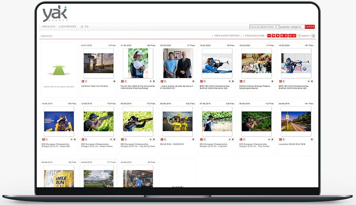Click the red icon on Fiocchi Day card
This screenshot has width=356, height=205.
(122, 81)
